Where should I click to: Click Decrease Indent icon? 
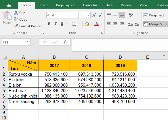pyautogui.click(x=131, y=24)
